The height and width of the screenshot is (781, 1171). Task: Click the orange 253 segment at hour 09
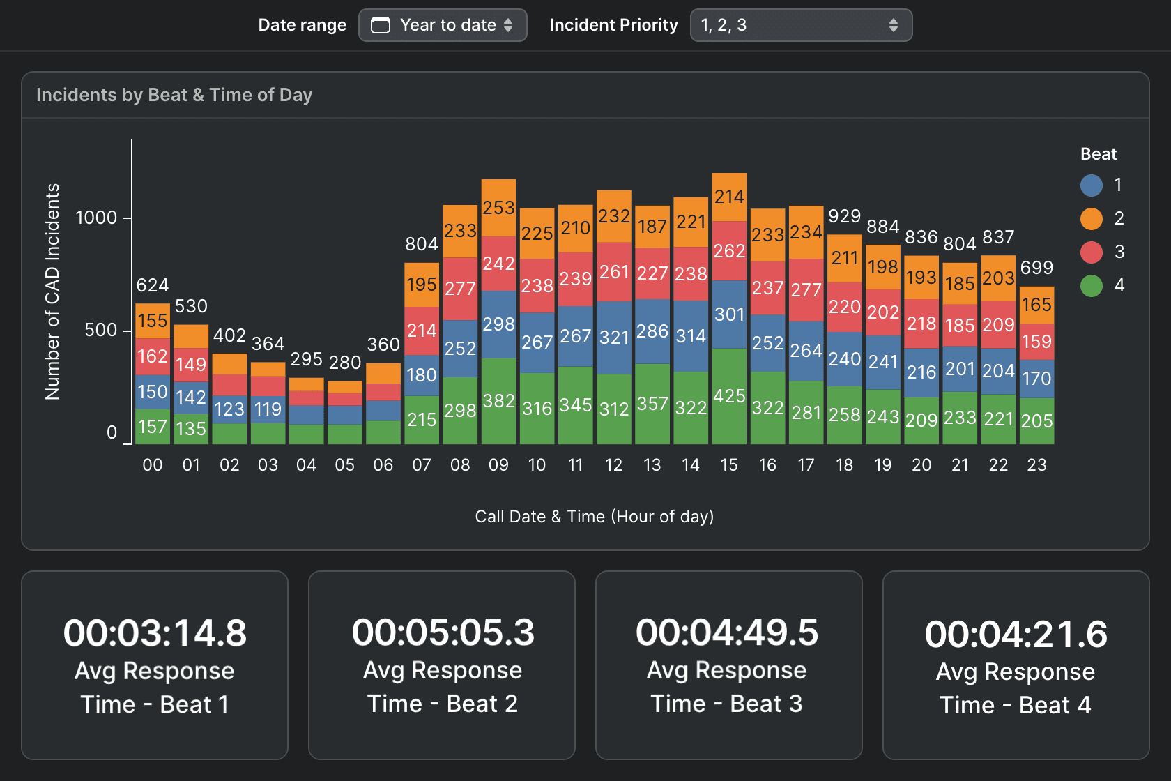click(x=498, y=208)
